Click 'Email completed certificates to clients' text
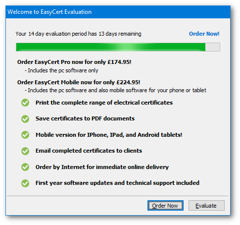 coord(89,151)
